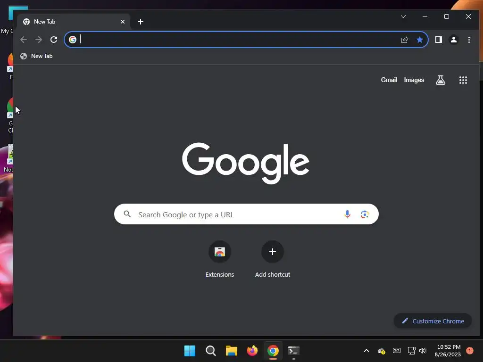Image resolution: width=483 pixels, height=362 pixels.
Task: Click the share this page icon
Action: [404, 40]
